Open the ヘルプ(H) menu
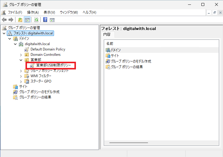 [90, 12]
